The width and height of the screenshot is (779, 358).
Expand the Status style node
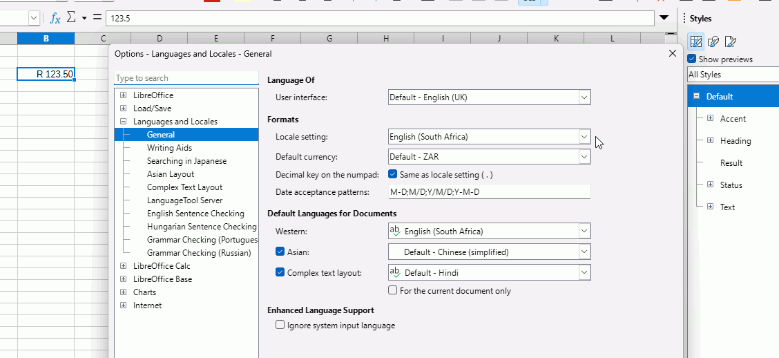pos(710,185)
